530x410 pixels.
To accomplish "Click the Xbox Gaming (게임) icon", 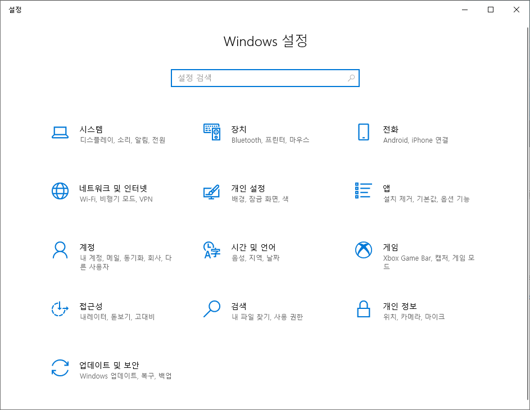I will click(364, 250).
